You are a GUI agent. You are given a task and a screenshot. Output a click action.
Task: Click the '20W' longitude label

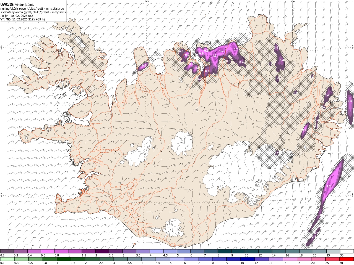pos(147,1)
